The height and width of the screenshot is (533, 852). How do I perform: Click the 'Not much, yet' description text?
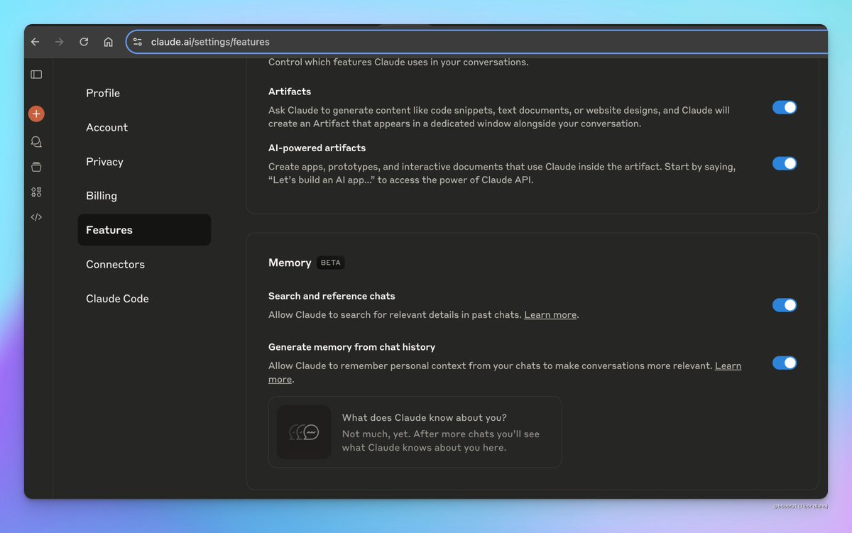point(441,441)
